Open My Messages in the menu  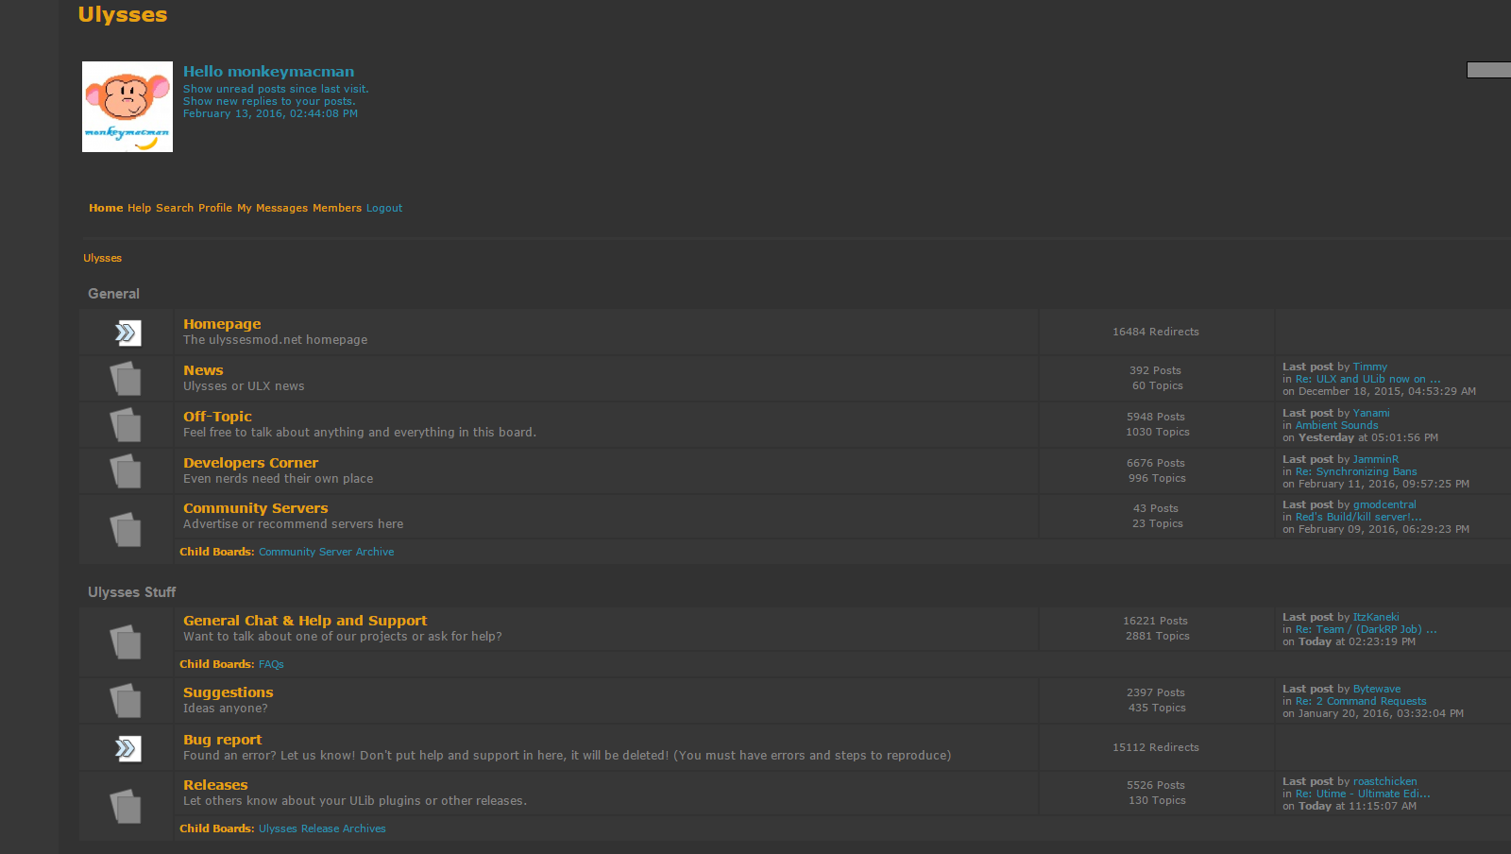click(272, 208)
